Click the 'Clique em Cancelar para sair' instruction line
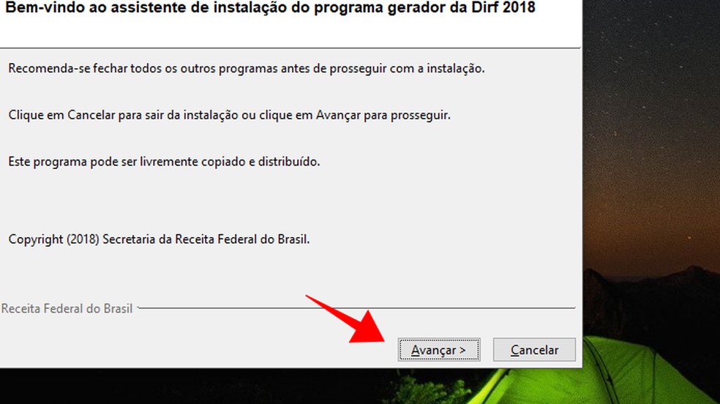720x404 pixels. click(x=229, y=115)
